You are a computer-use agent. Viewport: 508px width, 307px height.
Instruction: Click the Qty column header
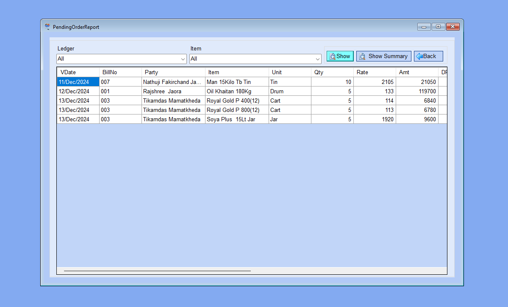click(x=333, y=72)
